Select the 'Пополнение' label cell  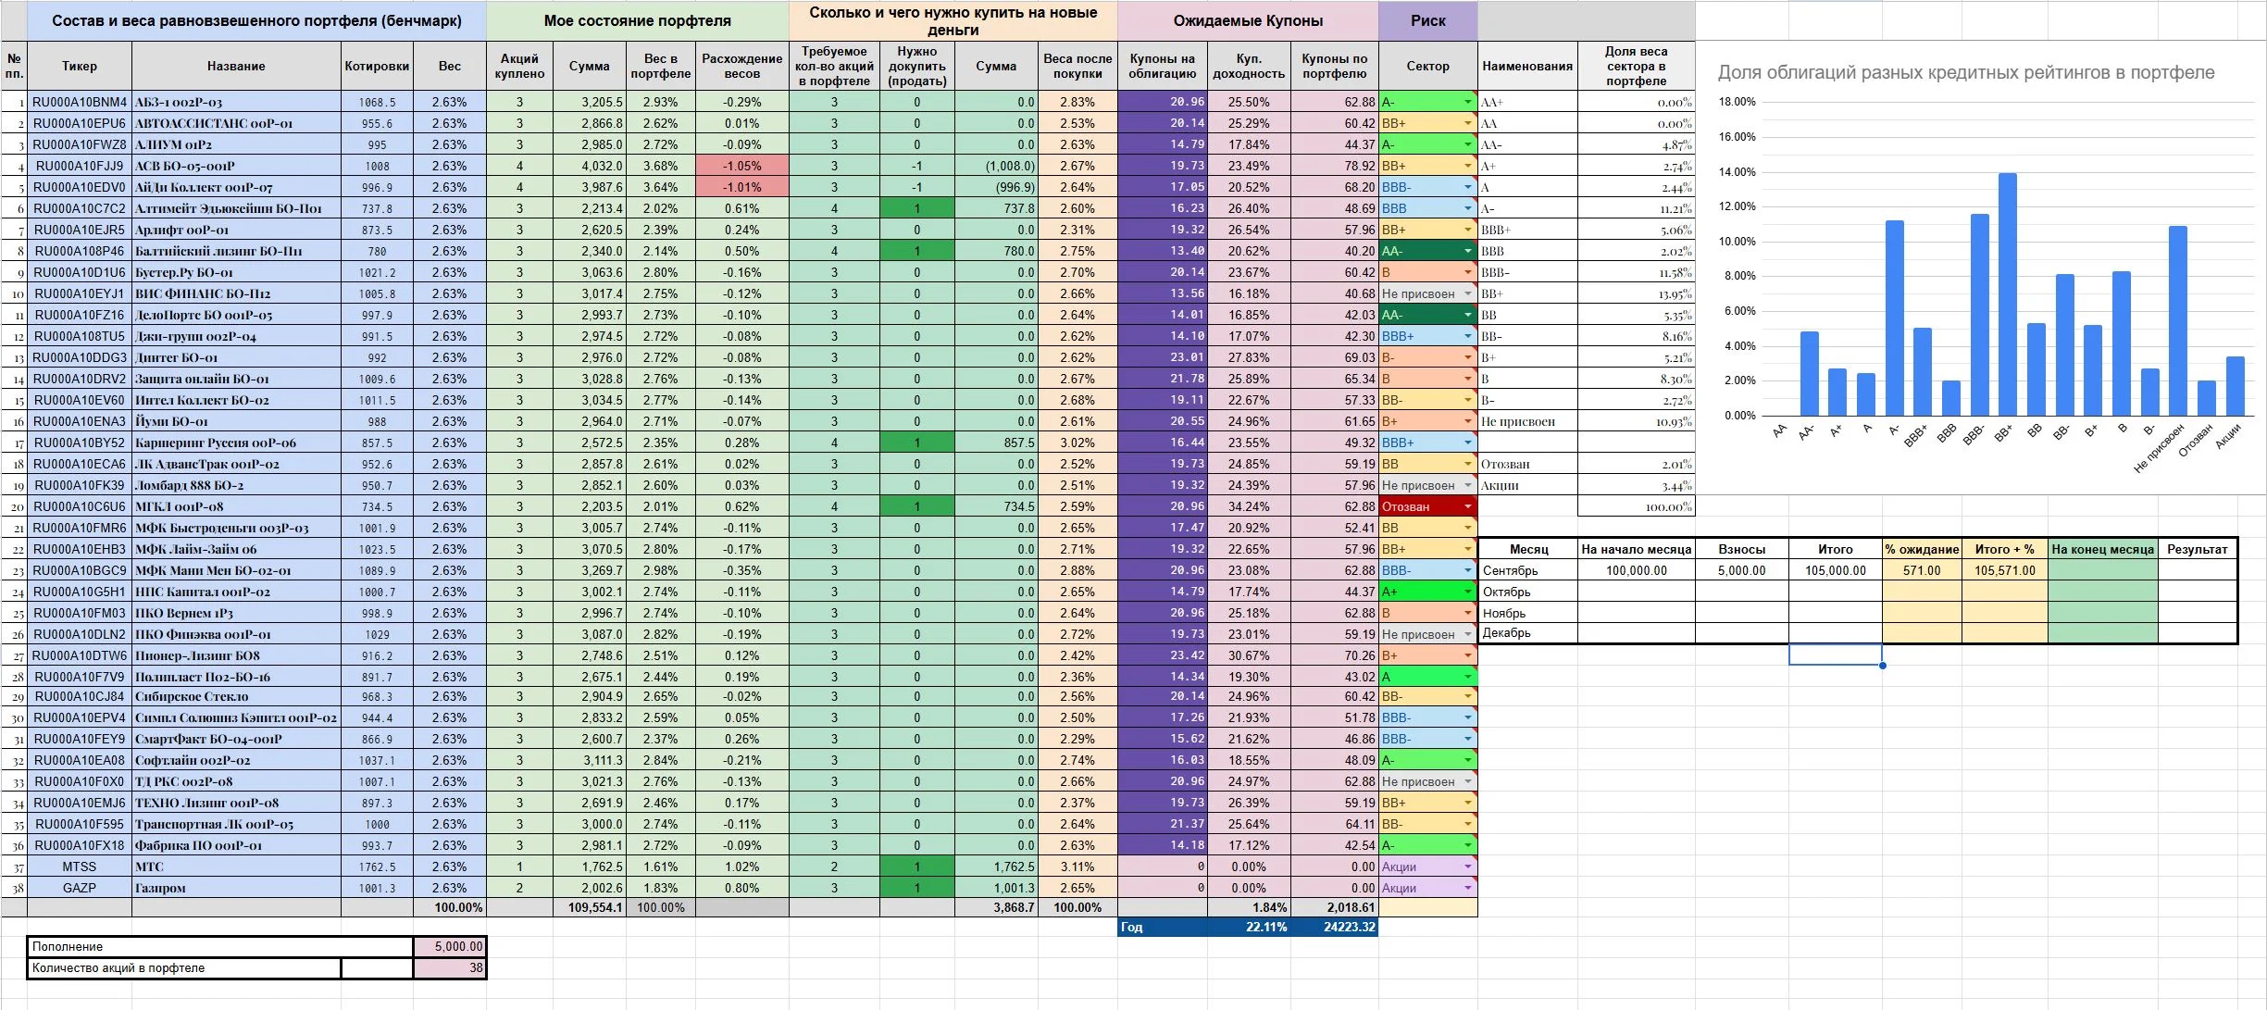(x=220, y=946)
